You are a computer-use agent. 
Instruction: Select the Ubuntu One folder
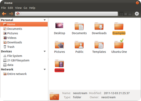(119, 46)
